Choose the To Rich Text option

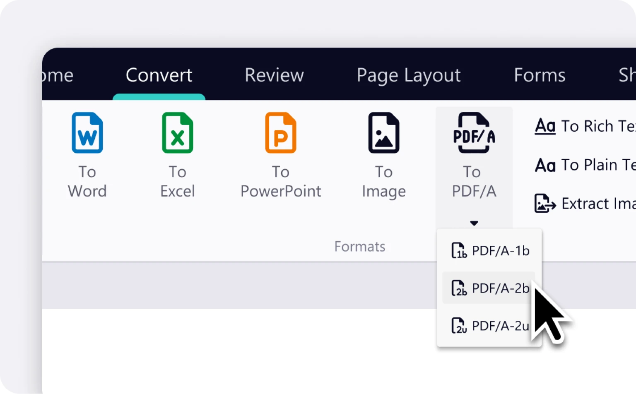pos(585,126)
